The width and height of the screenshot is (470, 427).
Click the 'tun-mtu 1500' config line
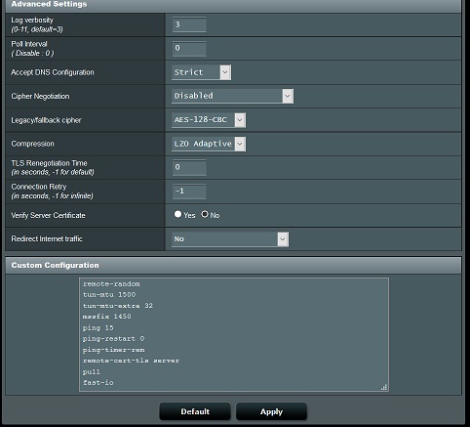[x=109, y=295]
